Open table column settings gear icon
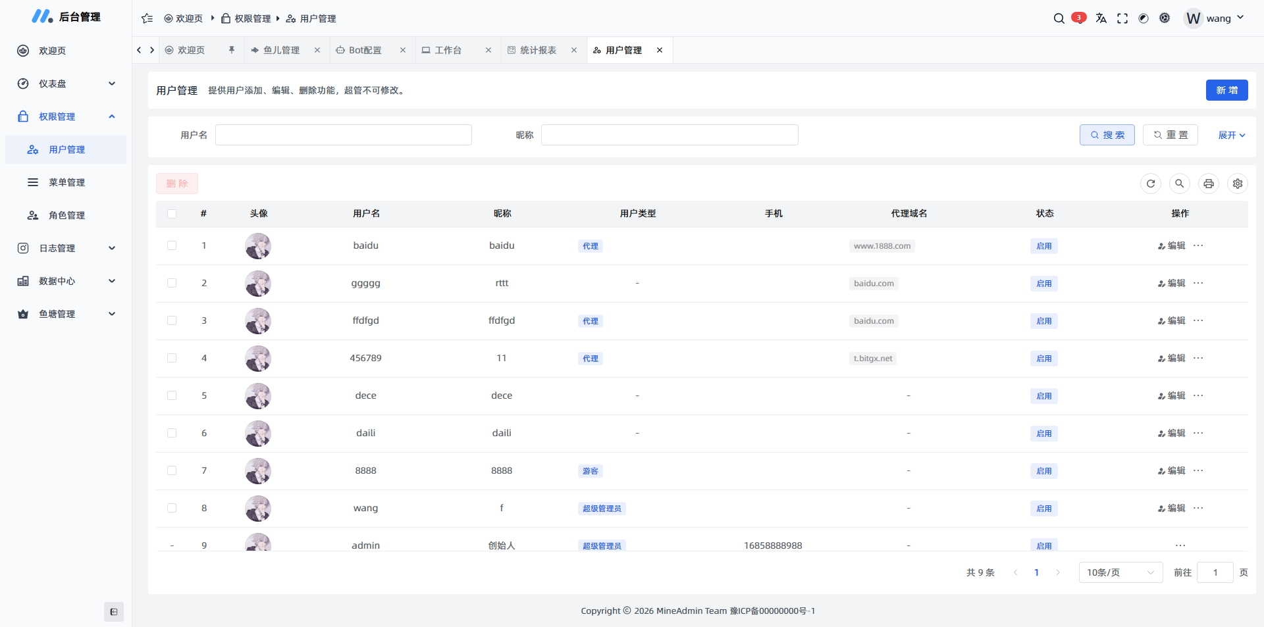 pos(1238,184)
